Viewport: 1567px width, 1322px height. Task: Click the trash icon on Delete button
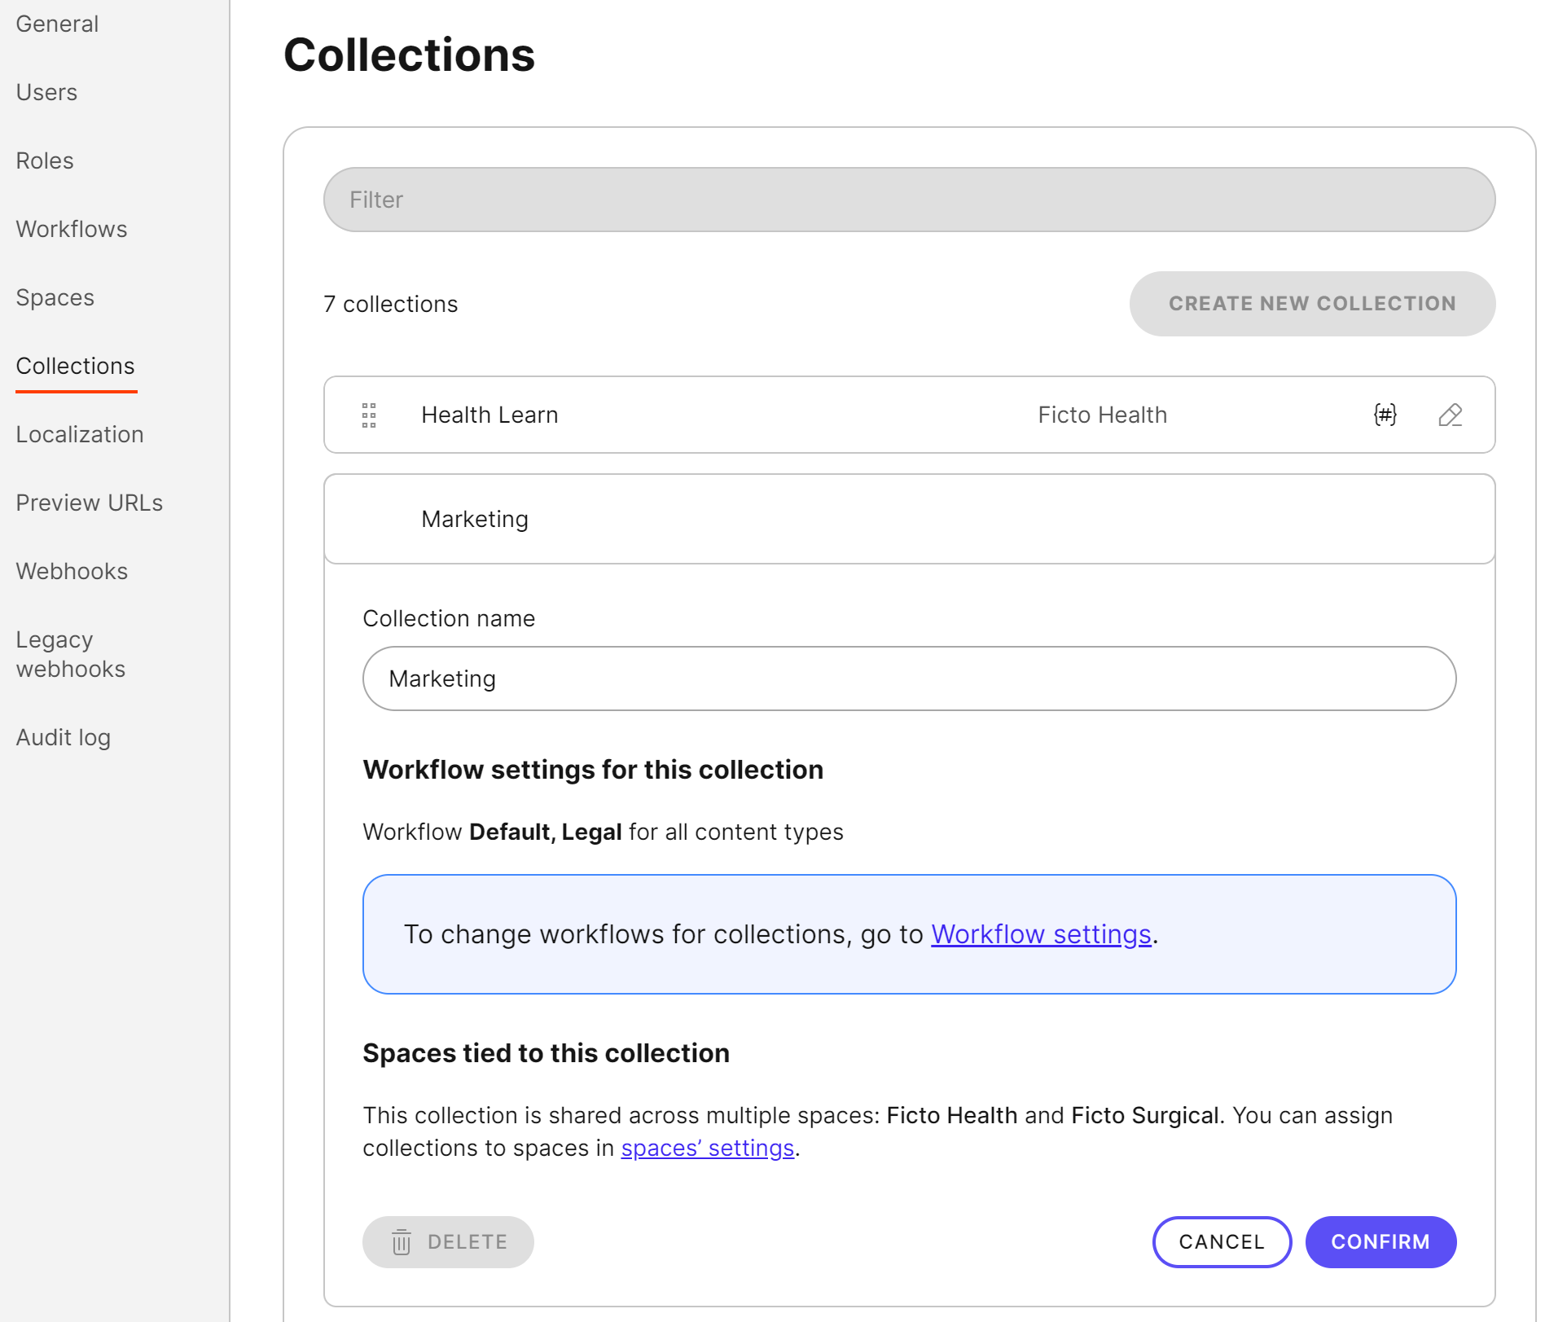coord(401,1241)
